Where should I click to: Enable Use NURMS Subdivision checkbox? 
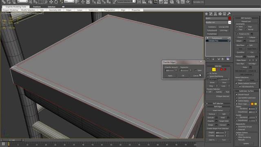(237, 98)
